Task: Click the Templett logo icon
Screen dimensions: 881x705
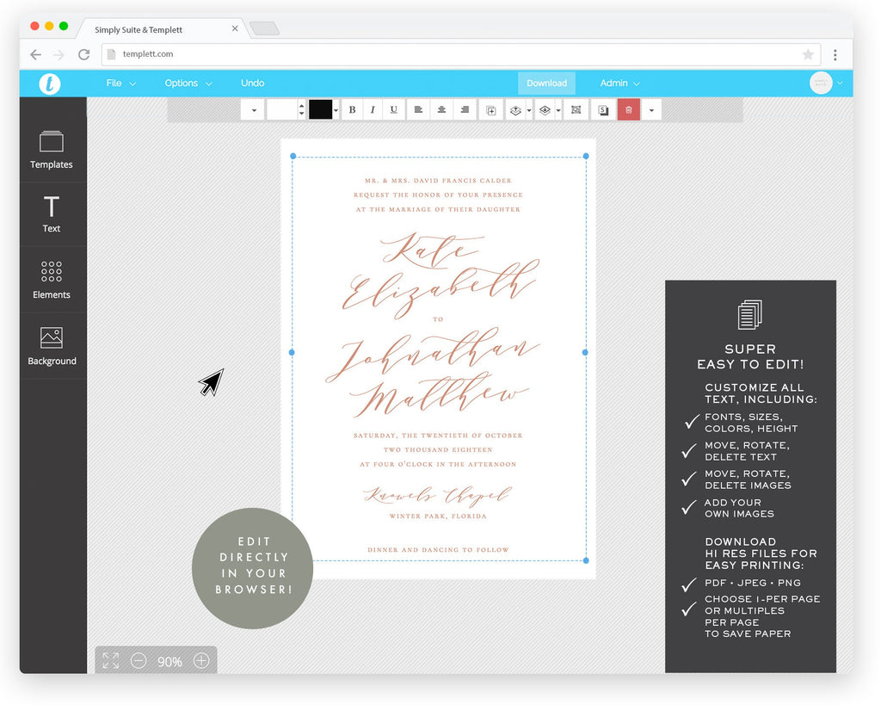Action: coord(49,83)
